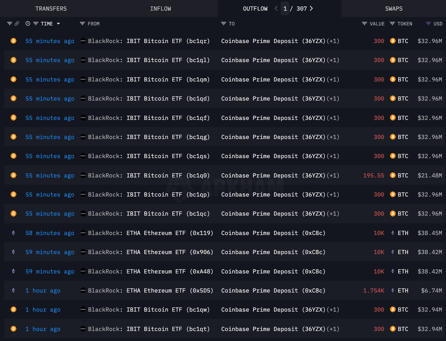446x341 pixels.
Task: Switch to the TRANSFERS tab
Action: [51, 9]
